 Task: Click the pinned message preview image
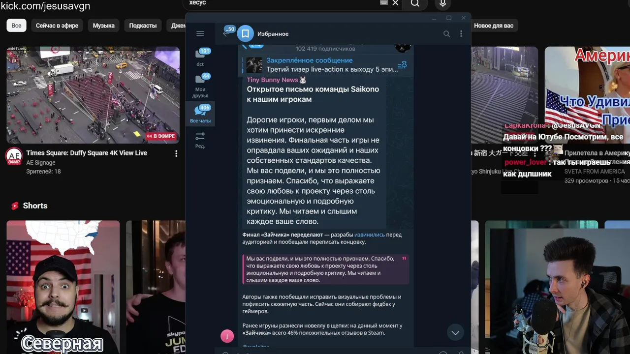pyautogui.click(x=254, y=65)
